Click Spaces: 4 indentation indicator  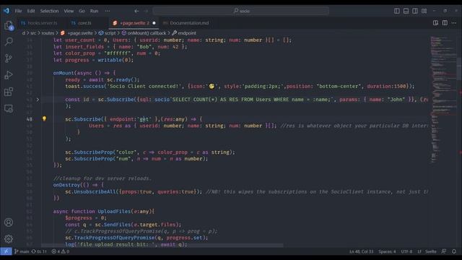coord(387,251)
